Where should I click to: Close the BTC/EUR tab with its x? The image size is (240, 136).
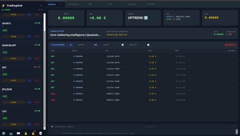click(160, 4)
